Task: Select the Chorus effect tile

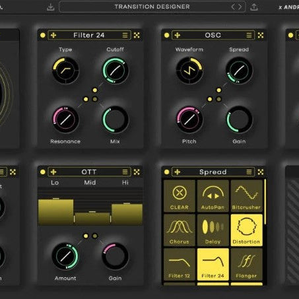Action: tap(180, 230)
